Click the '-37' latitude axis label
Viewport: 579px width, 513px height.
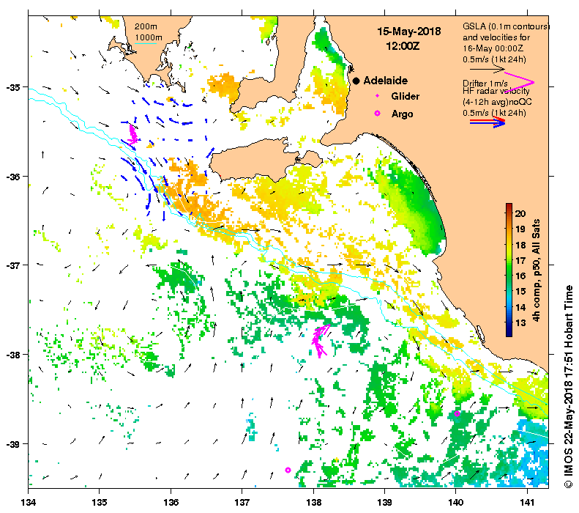point(13,265)
